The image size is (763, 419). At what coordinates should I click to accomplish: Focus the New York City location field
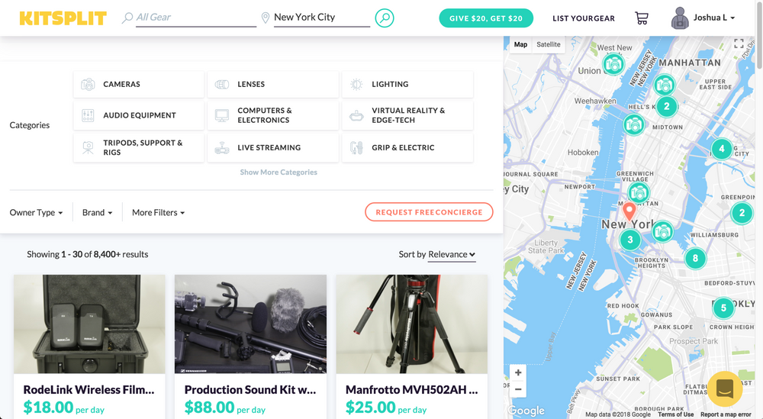point(322,18)
